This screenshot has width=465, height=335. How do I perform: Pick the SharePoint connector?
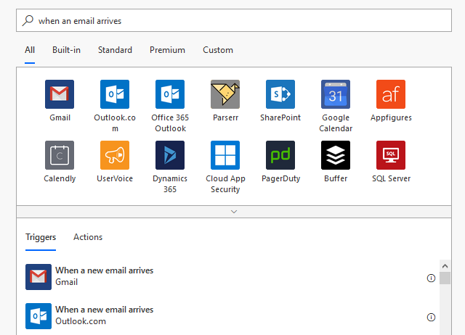click(280, 94)
